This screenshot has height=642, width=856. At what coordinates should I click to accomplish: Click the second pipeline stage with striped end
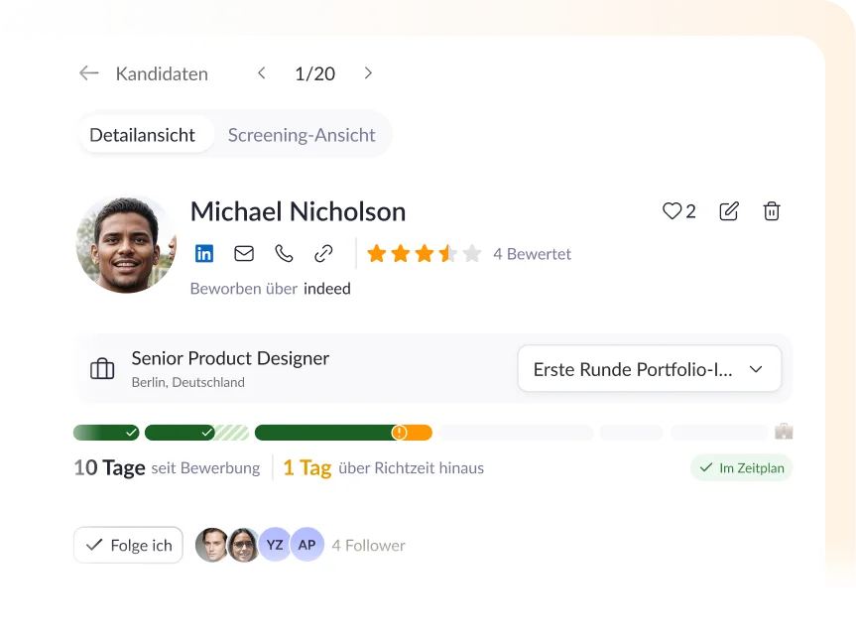click(197, 433)
